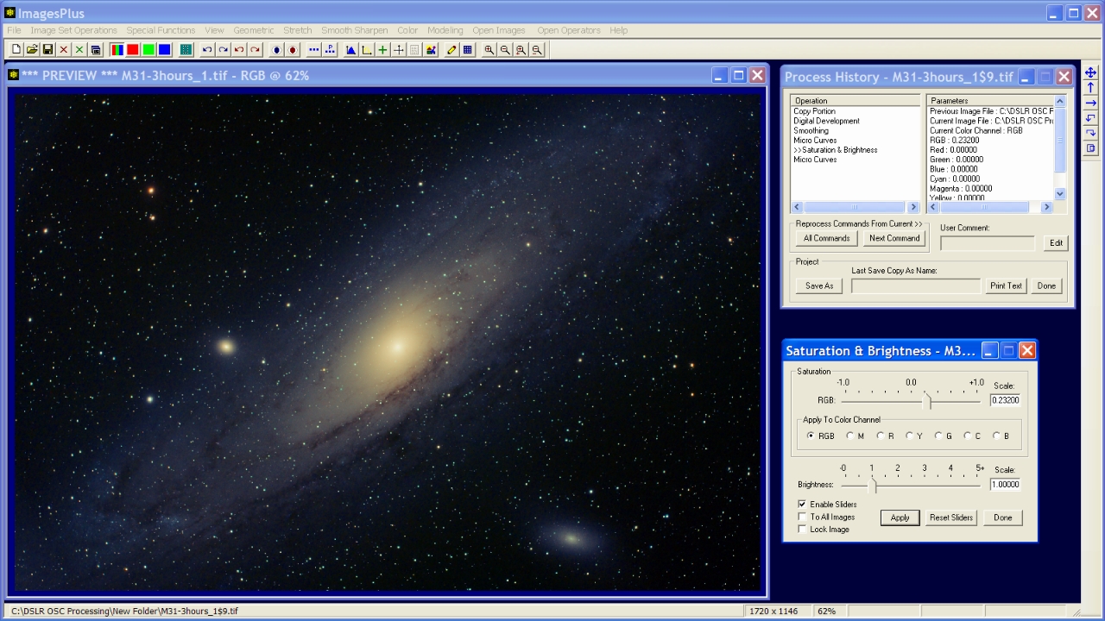
Task: Click the Print Text button
Action: click(x=1006, y=285)
